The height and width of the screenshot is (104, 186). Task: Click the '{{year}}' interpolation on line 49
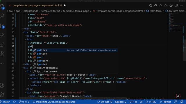pos(108,82)
